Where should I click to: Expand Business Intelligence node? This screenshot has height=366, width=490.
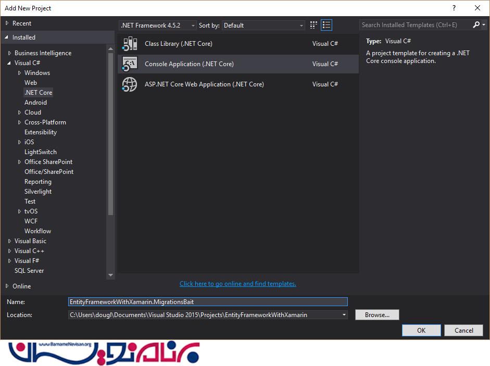pos(9,53)
